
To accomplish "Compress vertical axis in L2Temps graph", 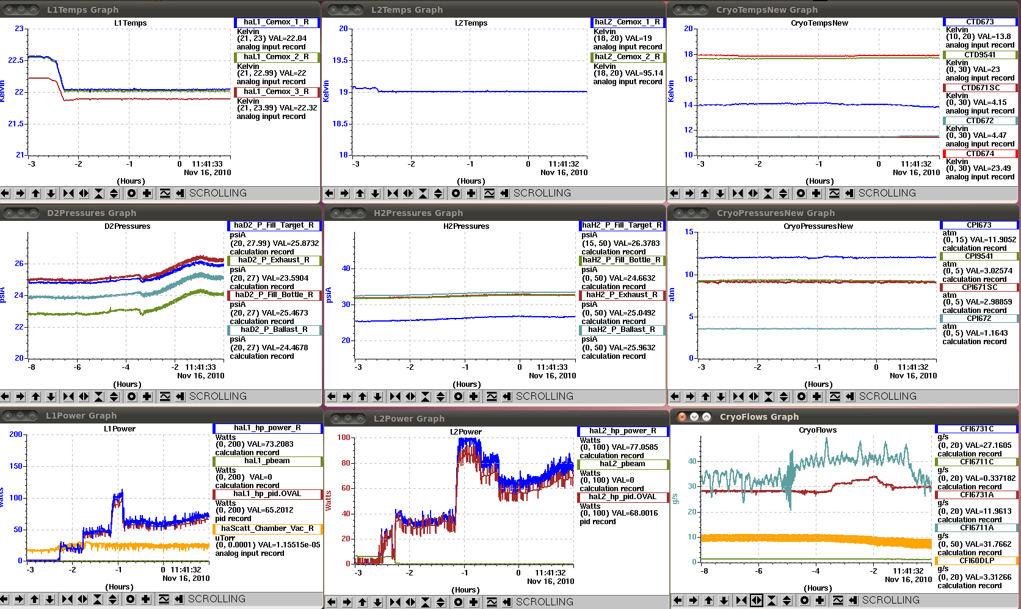I will 423,193.
